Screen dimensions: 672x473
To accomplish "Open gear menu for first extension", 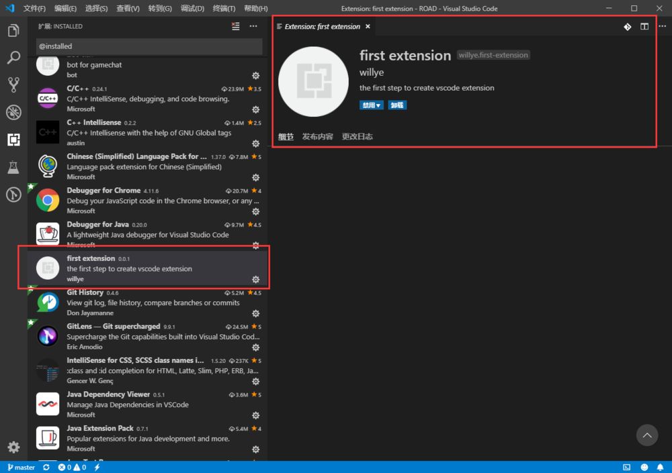I will tap(256, 280).
